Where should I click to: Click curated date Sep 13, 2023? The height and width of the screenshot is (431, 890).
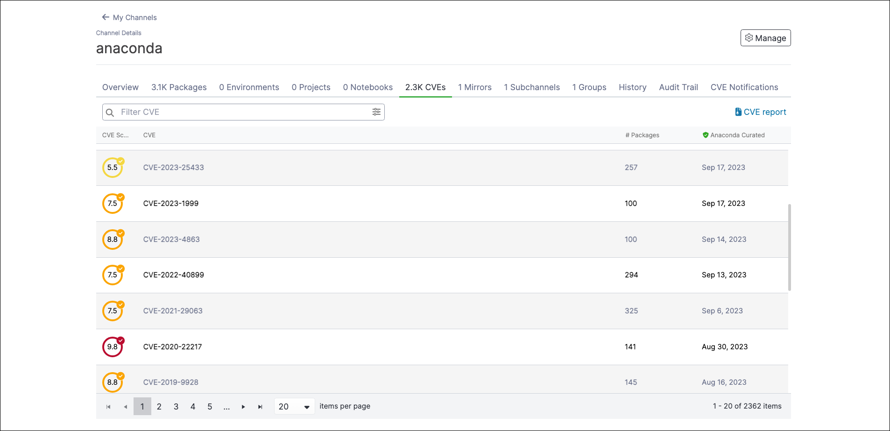(x=724, y=275)
